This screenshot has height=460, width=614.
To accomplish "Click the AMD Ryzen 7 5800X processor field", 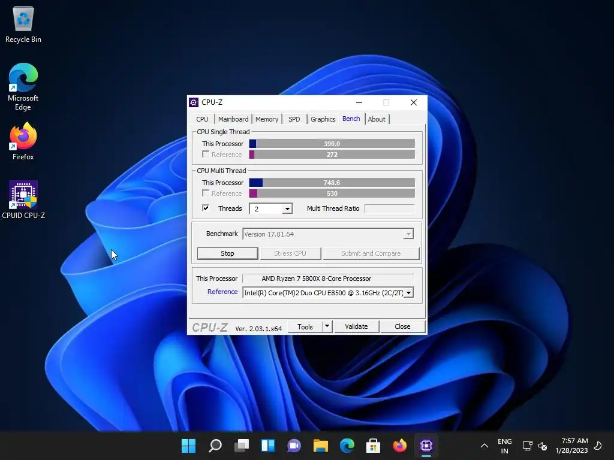I will tap(328, 279).
